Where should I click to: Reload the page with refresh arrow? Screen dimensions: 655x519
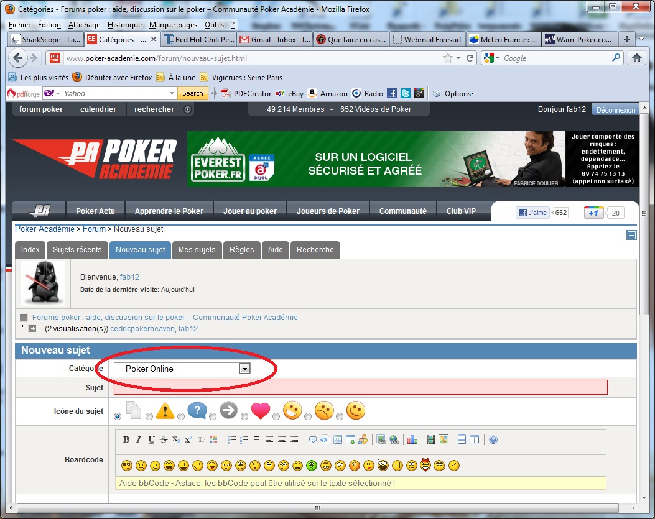tap(470, 58)
